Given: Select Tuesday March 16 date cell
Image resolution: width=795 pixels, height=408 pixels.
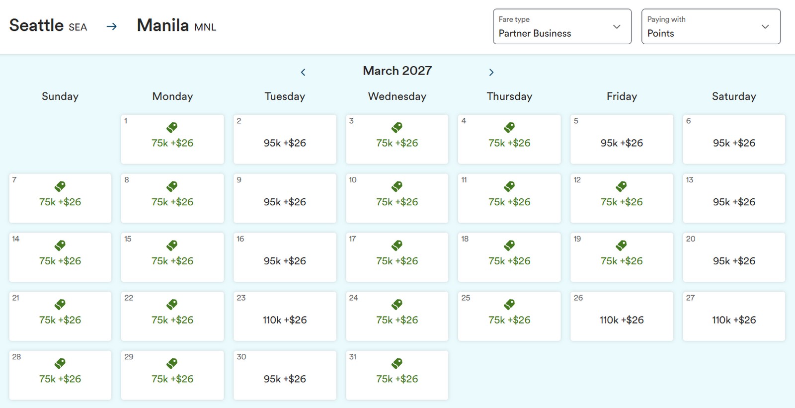Looking at the screenshot, I should tap(285, 257).
